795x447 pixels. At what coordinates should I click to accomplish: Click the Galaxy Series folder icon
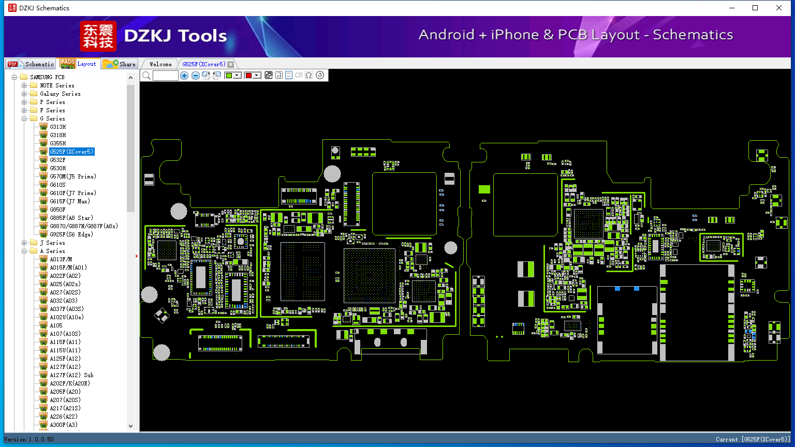(x=34, y=94)
